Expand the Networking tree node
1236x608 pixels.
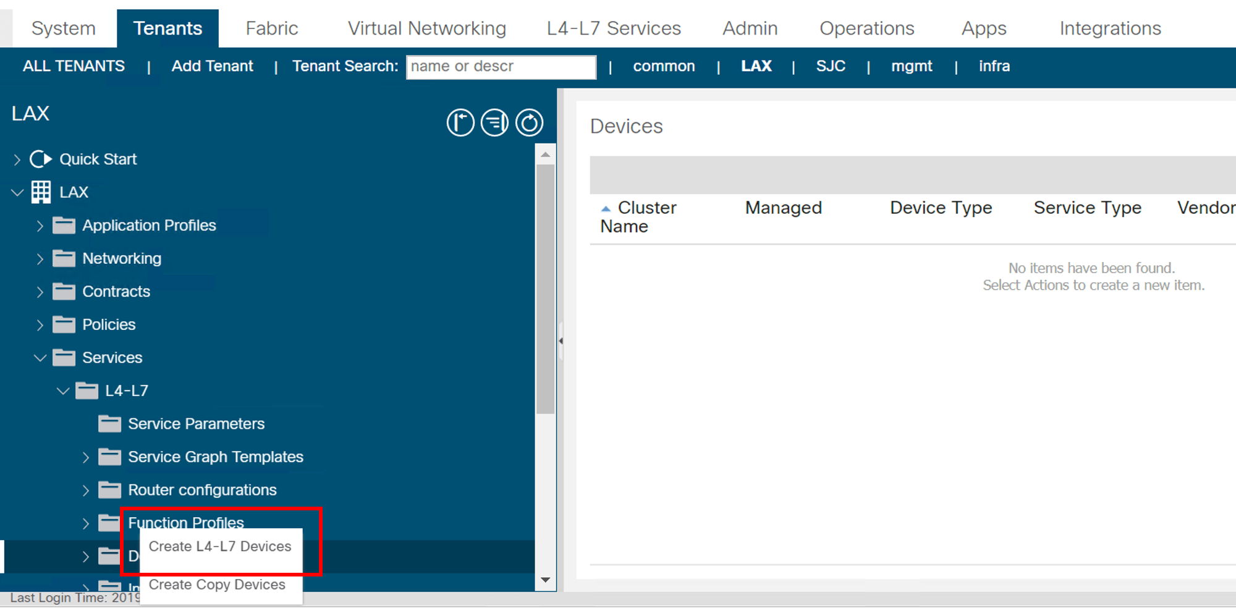click(40, 259)
